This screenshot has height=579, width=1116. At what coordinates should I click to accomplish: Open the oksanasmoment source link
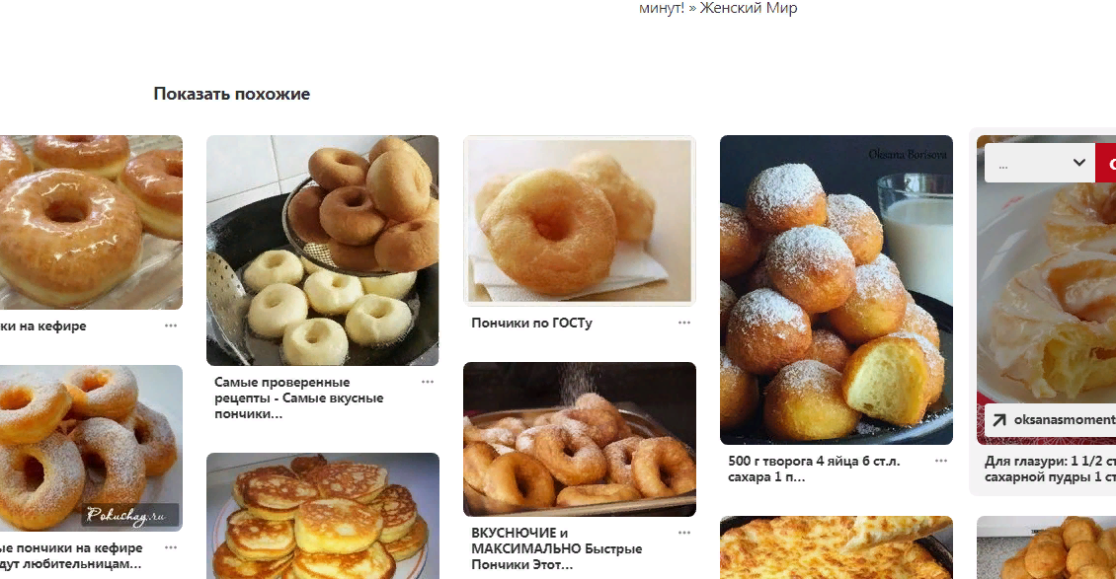(1051, 420)
